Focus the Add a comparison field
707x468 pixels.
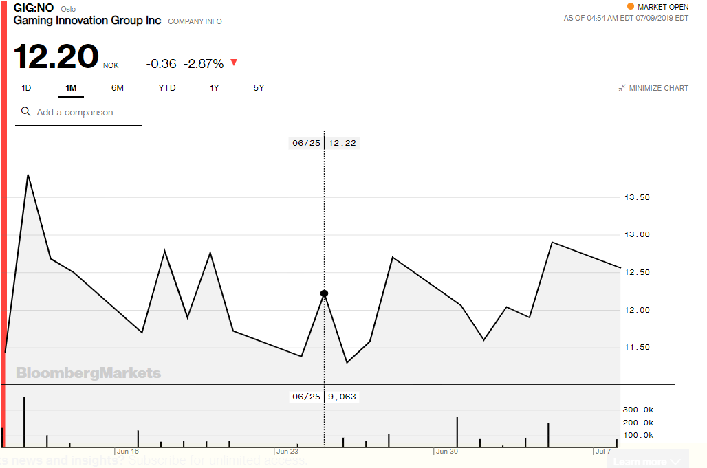pos(83,112)
